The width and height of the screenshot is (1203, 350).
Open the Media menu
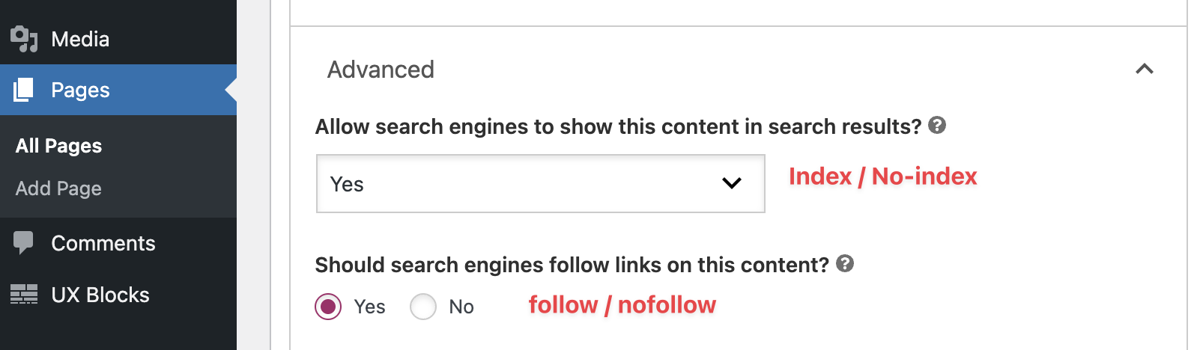[x=80, y=39]
